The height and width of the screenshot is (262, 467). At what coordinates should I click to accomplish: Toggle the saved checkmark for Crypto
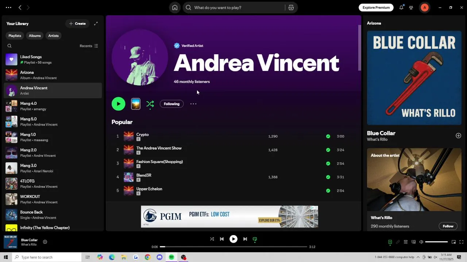click(328, 136)
